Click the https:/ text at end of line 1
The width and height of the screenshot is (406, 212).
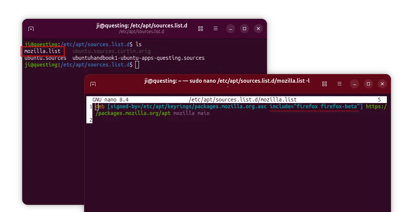pyautogui.click(x=376, y=106)
